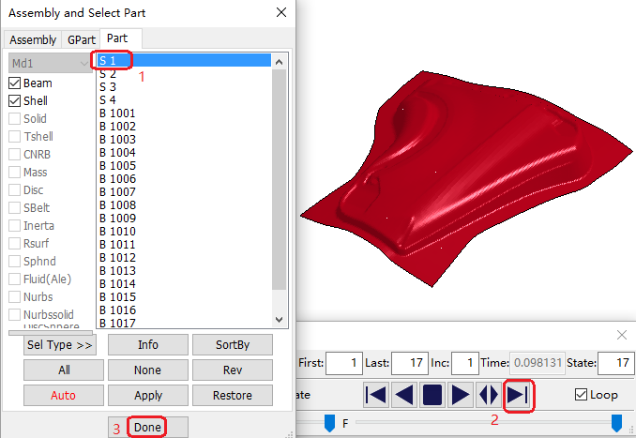Open the GPart tab
Image resolution: width=636 pixels, height=438 pixels.
pos(81,39)
